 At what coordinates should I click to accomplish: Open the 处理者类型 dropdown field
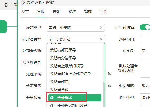tap(76, 39)
